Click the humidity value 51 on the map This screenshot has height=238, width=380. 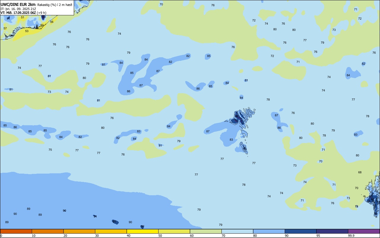[x=23, y=18]
